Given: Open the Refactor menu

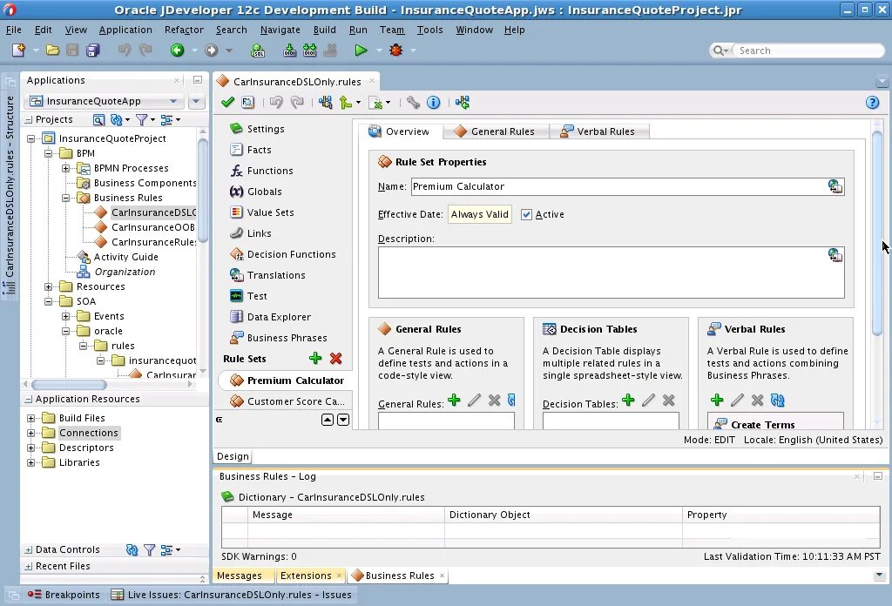Looking at the screenshot, I should pos(184,30).
